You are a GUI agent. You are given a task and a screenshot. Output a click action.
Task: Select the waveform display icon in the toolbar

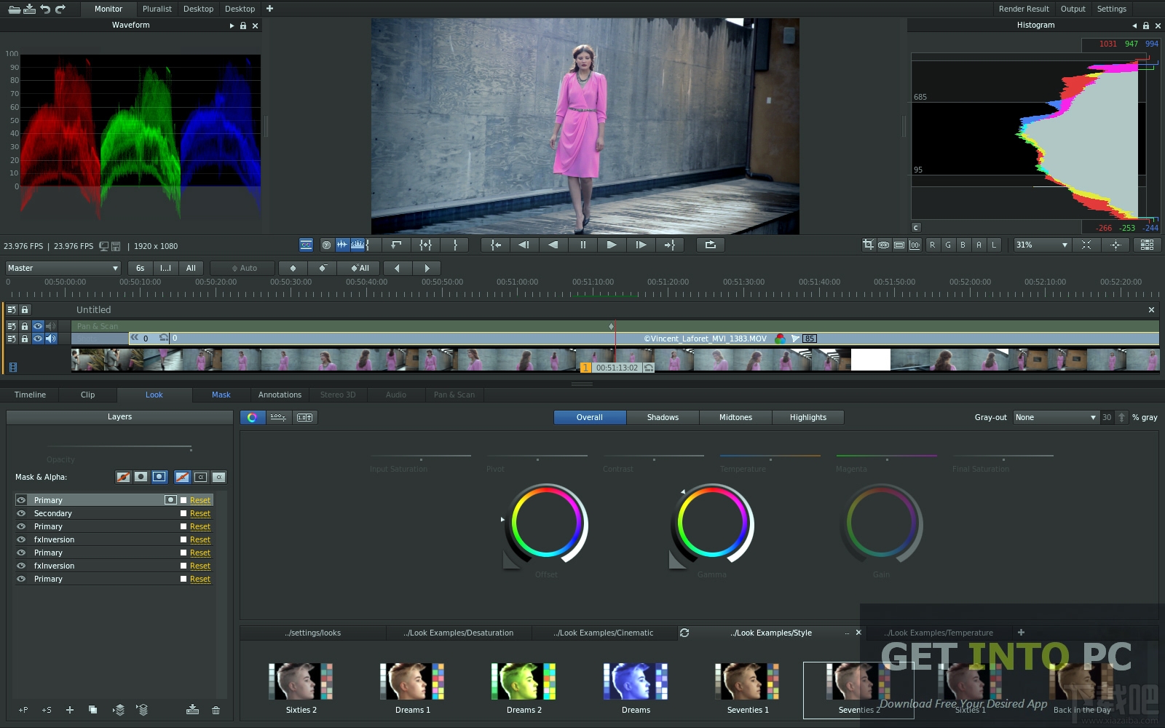point(343,245)
